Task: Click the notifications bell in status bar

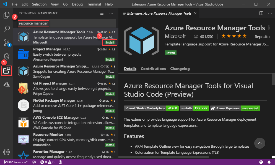Action: (269, 162)
